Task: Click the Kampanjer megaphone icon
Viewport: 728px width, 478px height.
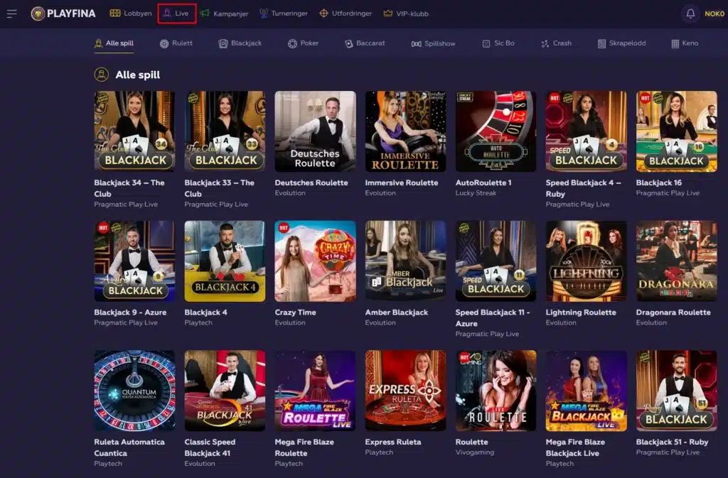Action: click(x=205, y=13)
